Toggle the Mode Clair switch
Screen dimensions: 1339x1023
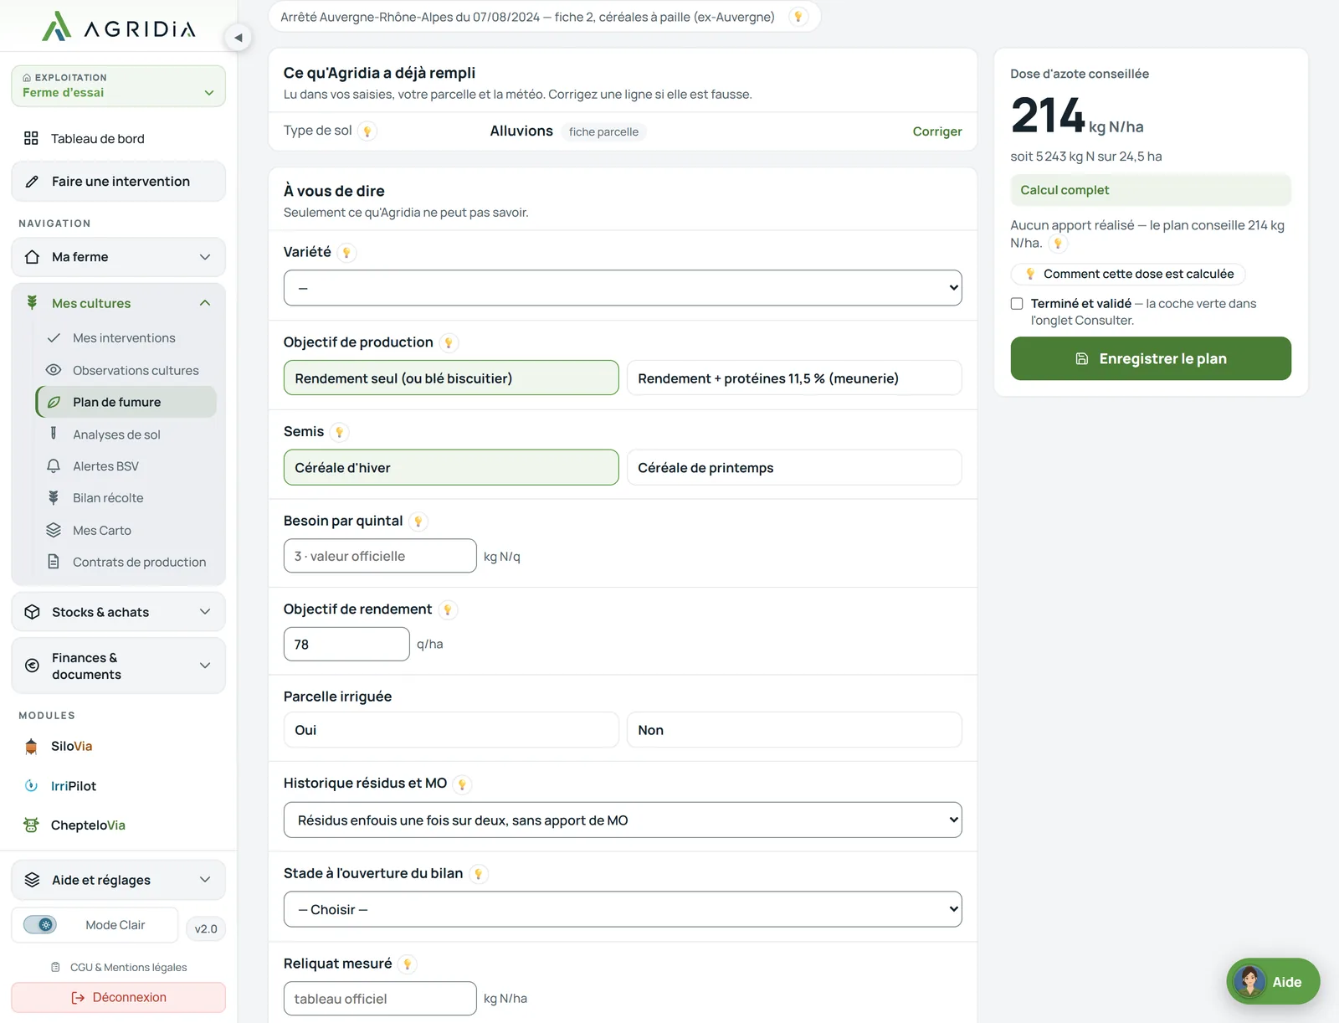click(x=40, y=925)
